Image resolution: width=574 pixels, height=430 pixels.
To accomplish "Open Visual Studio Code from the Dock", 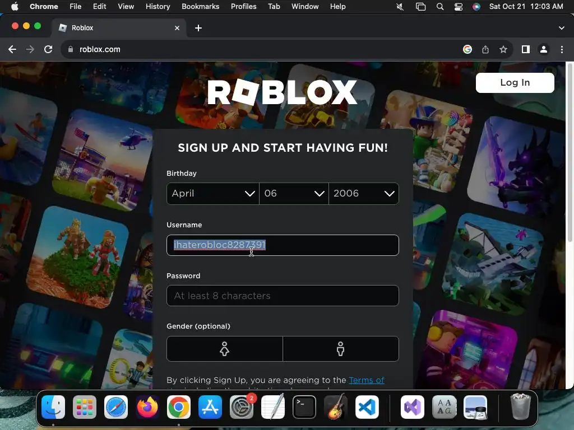I will [x=367, y=407].
